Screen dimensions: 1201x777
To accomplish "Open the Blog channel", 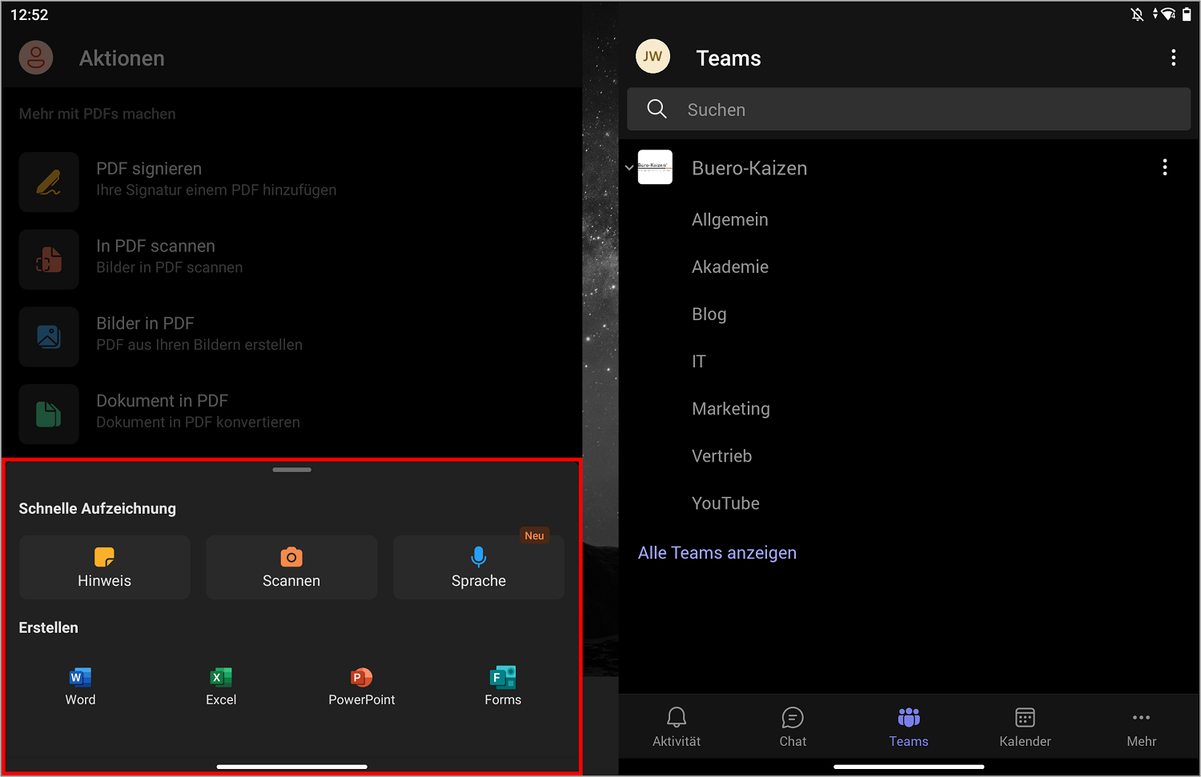I will 709,314.
